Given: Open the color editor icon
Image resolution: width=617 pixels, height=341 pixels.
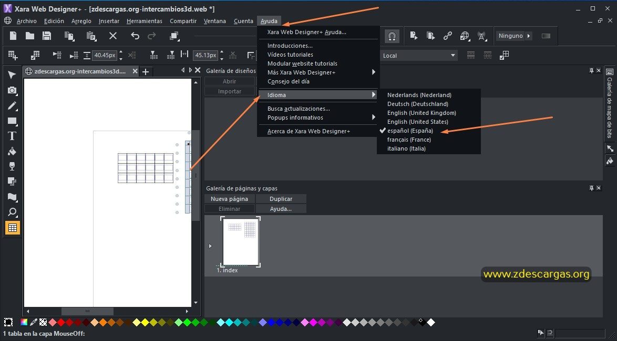Looking at the screenshot, I should (24, 322).
